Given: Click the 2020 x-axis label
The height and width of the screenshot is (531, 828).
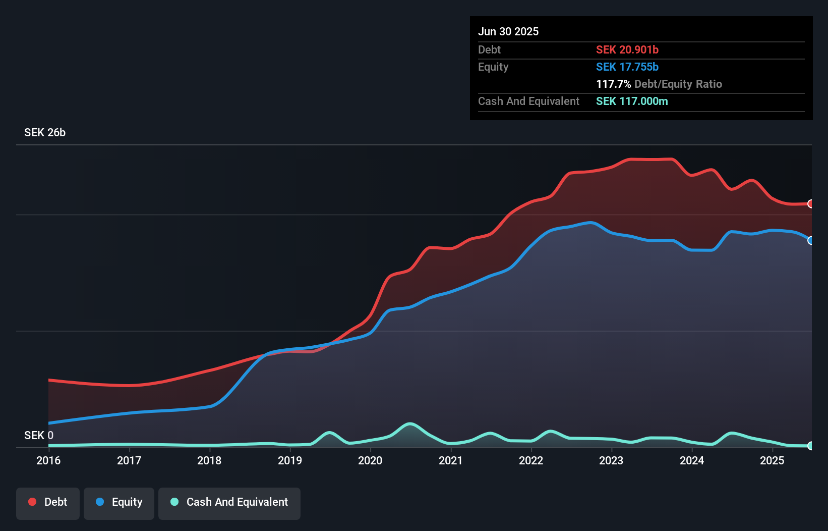Looking at the screenshot, I should [x=370, y=460].
